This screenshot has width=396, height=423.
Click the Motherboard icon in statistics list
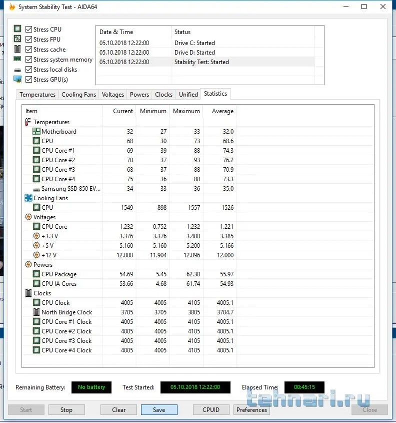point(36,131)
